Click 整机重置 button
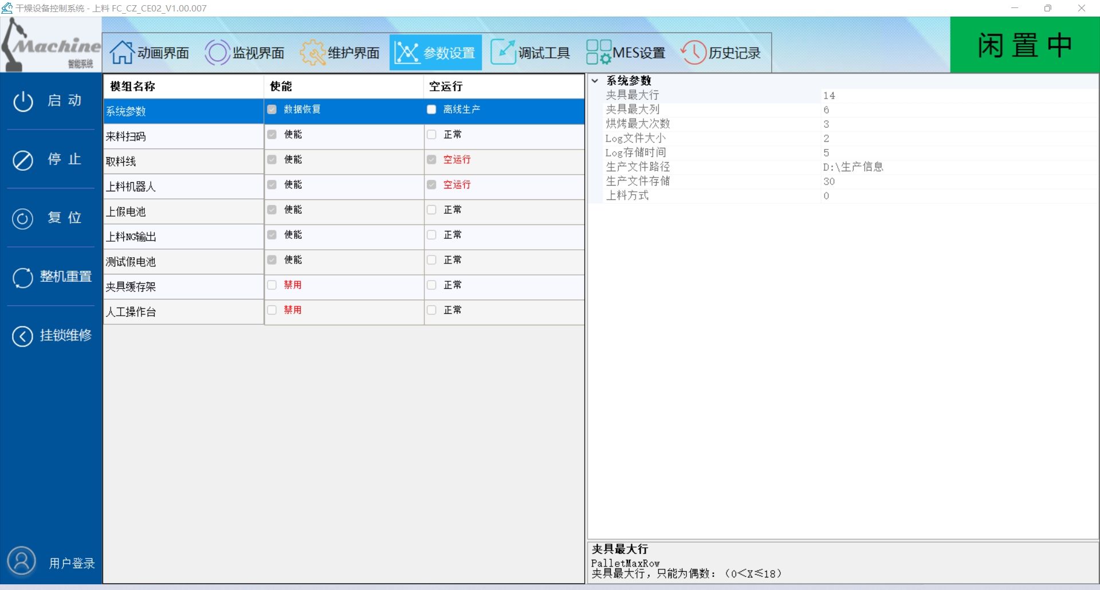Viewport: 1100px width, 590px height. point(51,277)
